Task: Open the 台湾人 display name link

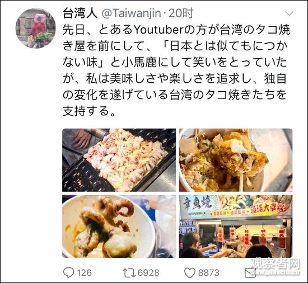Action: pos(80,13)
